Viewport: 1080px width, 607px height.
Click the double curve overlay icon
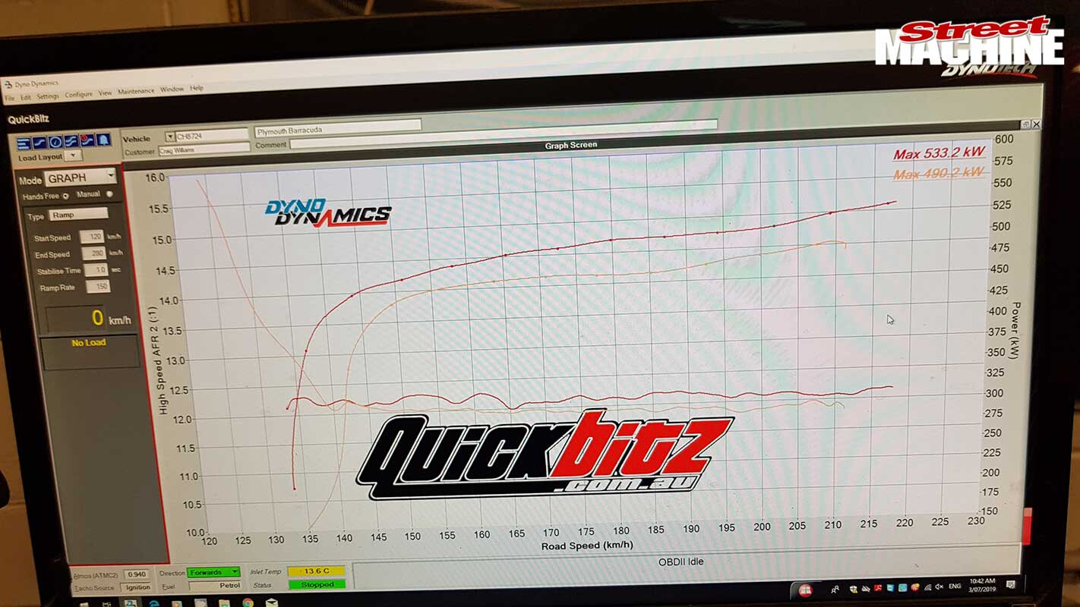tap(71, 141)
